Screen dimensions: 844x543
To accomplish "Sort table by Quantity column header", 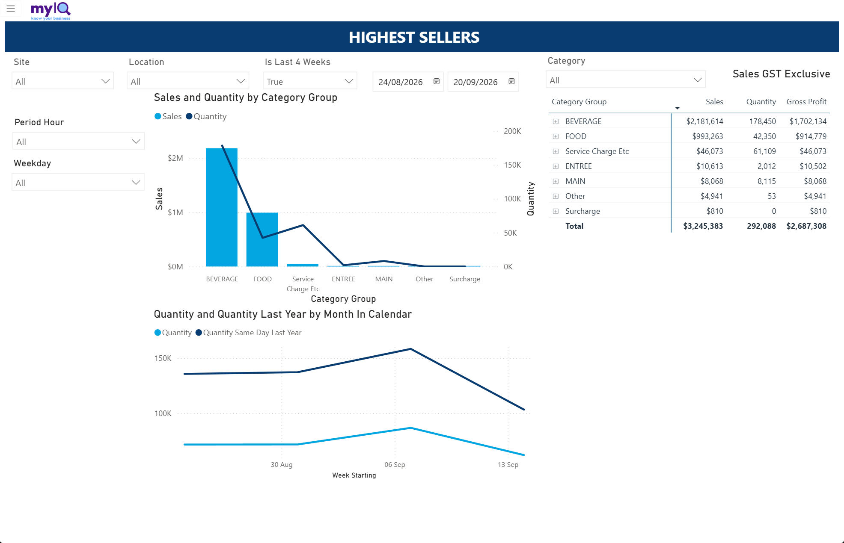I will click(761, 102).
